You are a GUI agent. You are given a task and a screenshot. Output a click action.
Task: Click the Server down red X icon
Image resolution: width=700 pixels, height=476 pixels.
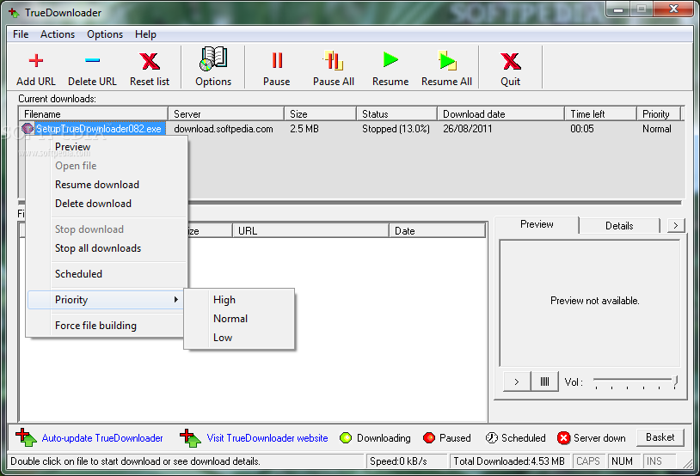point(563,438)
